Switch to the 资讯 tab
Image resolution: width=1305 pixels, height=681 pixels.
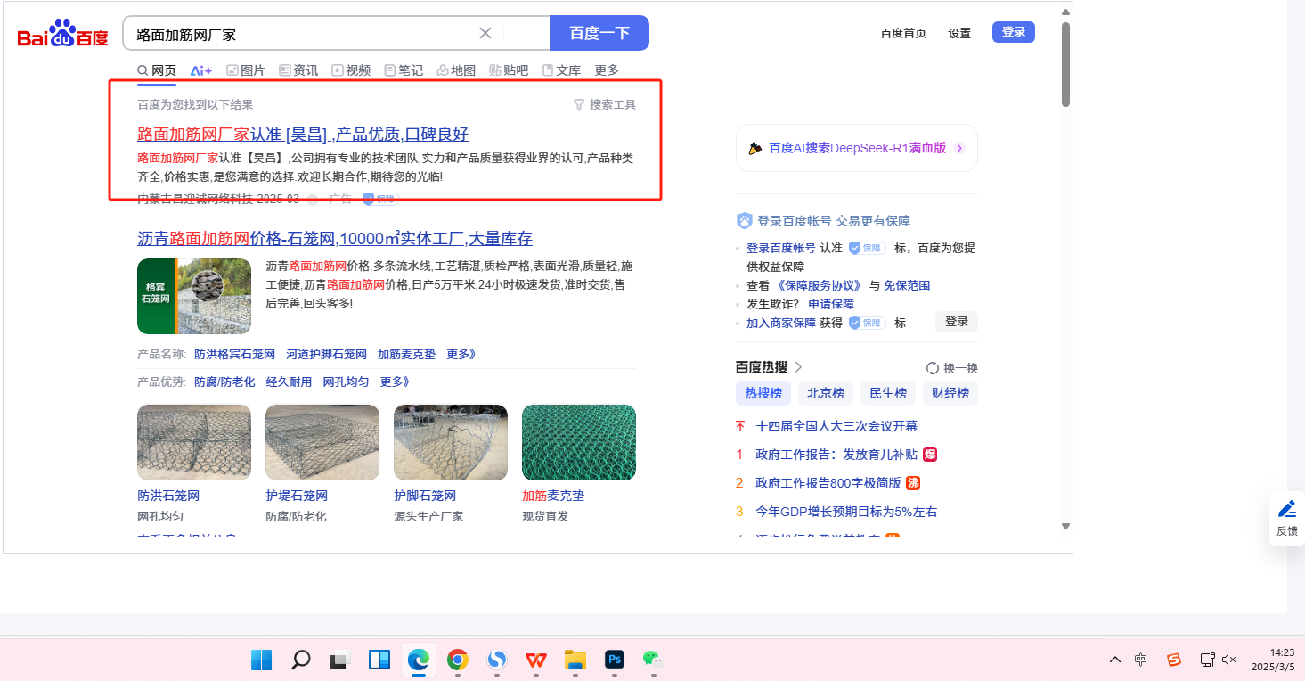click(298, 70)
